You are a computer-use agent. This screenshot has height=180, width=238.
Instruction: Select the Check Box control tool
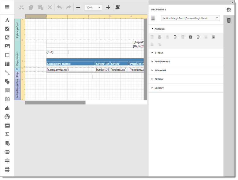pyautogui.click(x=7, y=29)
